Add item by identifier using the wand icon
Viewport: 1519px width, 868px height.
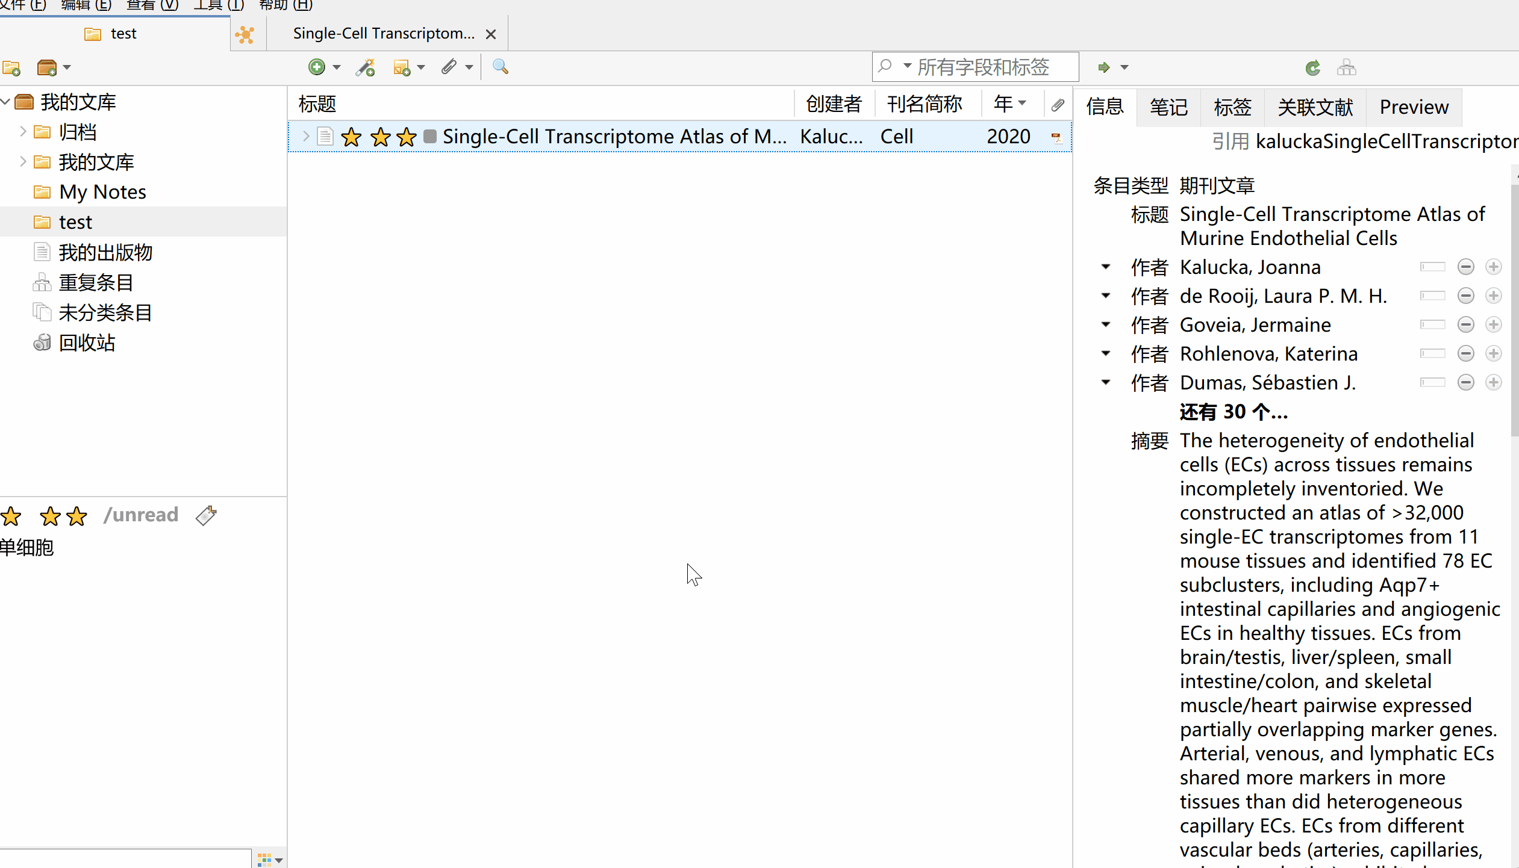pyautogui.click(x=365, y=67)
